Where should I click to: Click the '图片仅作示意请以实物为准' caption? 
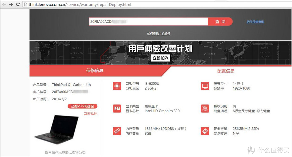(x=65, y=152)
